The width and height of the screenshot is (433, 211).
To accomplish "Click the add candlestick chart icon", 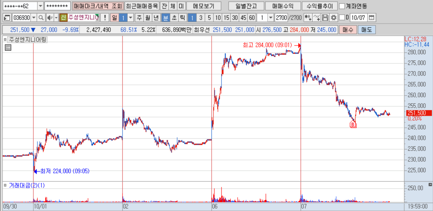I will click(x=308, y=18).
